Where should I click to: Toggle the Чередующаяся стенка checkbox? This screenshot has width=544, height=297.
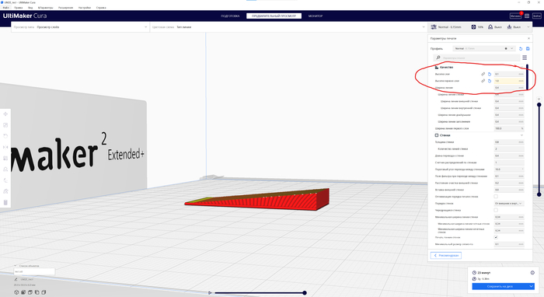click(496, 210)
